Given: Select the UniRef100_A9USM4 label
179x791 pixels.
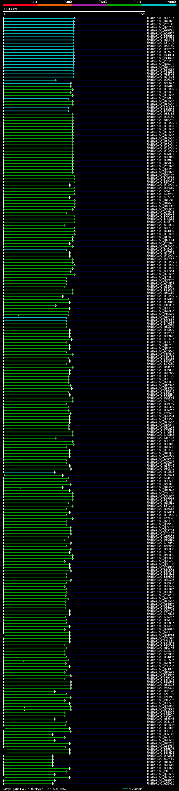Looking at the screenshot, I should click(161, 271).
